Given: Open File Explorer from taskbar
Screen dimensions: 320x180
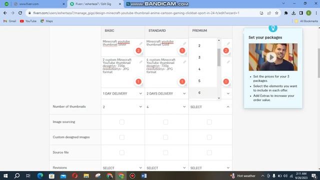Looking at the screenshot, I should point(86,175).
